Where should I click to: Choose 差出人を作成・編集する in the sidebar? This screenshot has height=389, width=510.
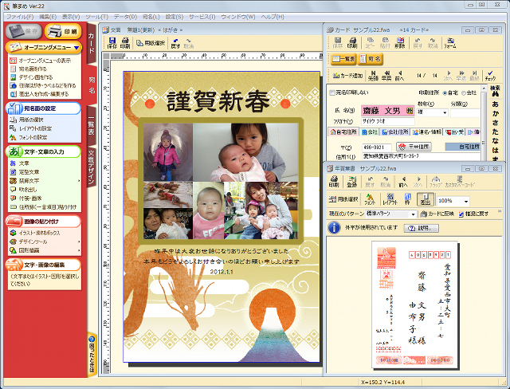click(x=39, y=94)
